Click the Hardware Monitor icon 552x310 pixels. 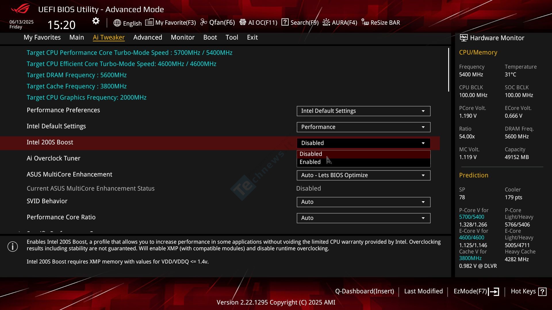[x=463, y=38]
